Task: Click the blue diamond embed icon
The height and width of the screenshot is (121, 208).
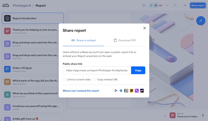Action: (x=121, y=91)
